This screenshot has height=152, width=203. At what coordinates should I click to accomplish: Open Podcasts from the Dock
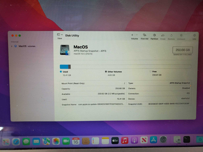coord(134,140)
